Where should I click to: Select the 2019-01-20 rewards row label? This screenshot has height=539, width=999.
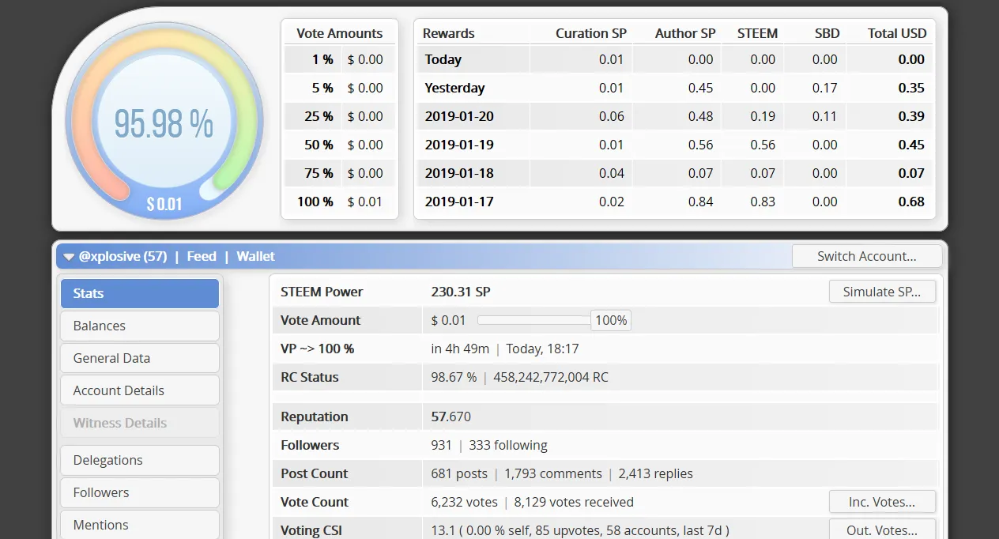click(459, 116)
